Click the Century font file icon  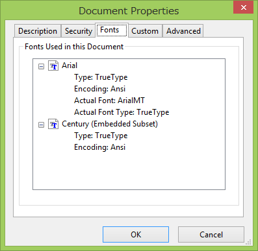[53, 124]
